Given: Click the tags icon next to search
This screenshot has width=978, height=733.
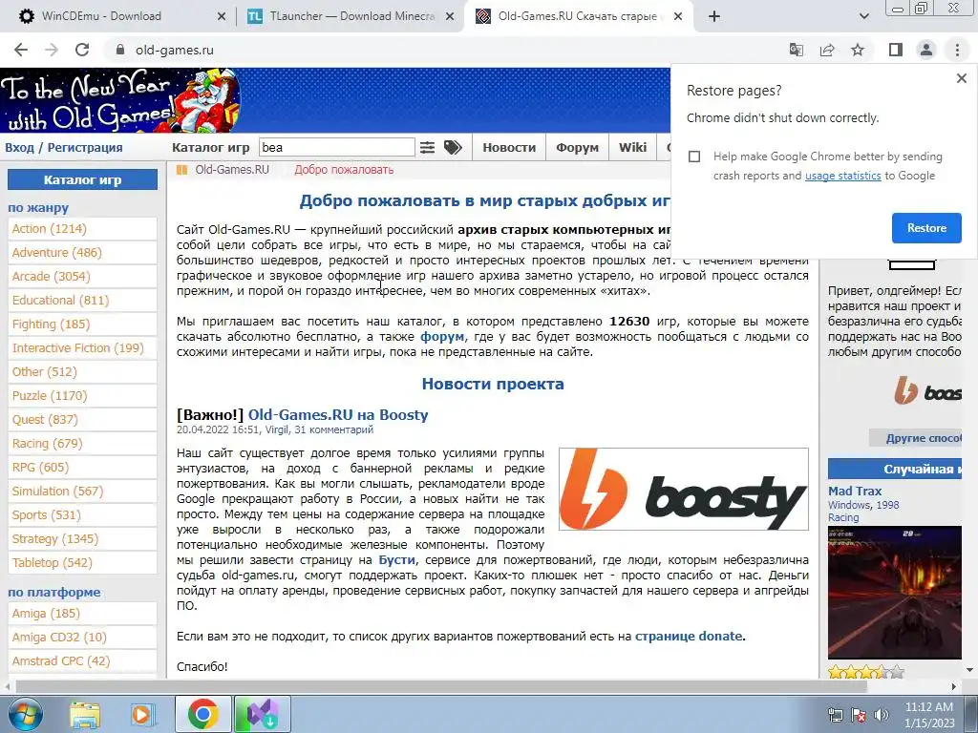Looking at the screenshot, I should click(x=453, y=147).
